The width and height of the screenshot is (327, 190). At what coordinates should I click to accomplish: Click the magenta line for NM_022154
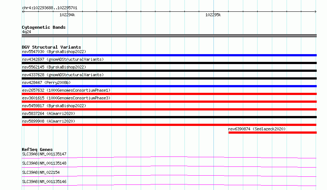click(x=169, y=176)
